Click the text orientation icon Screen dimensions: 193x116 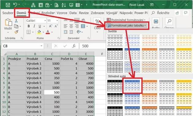tap(79, 32)
